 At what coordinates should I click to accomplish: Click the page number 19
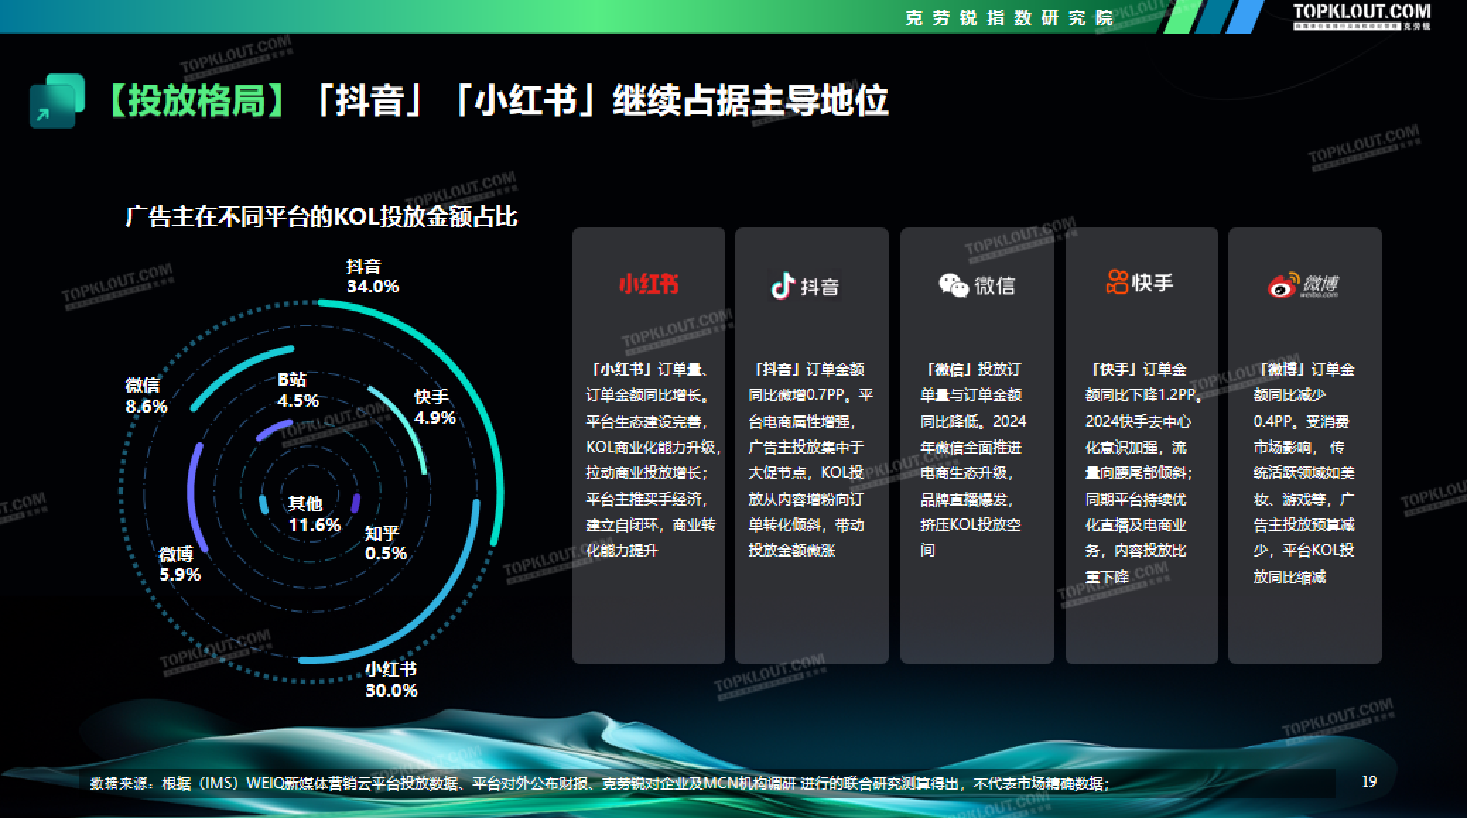[1369, 781]
